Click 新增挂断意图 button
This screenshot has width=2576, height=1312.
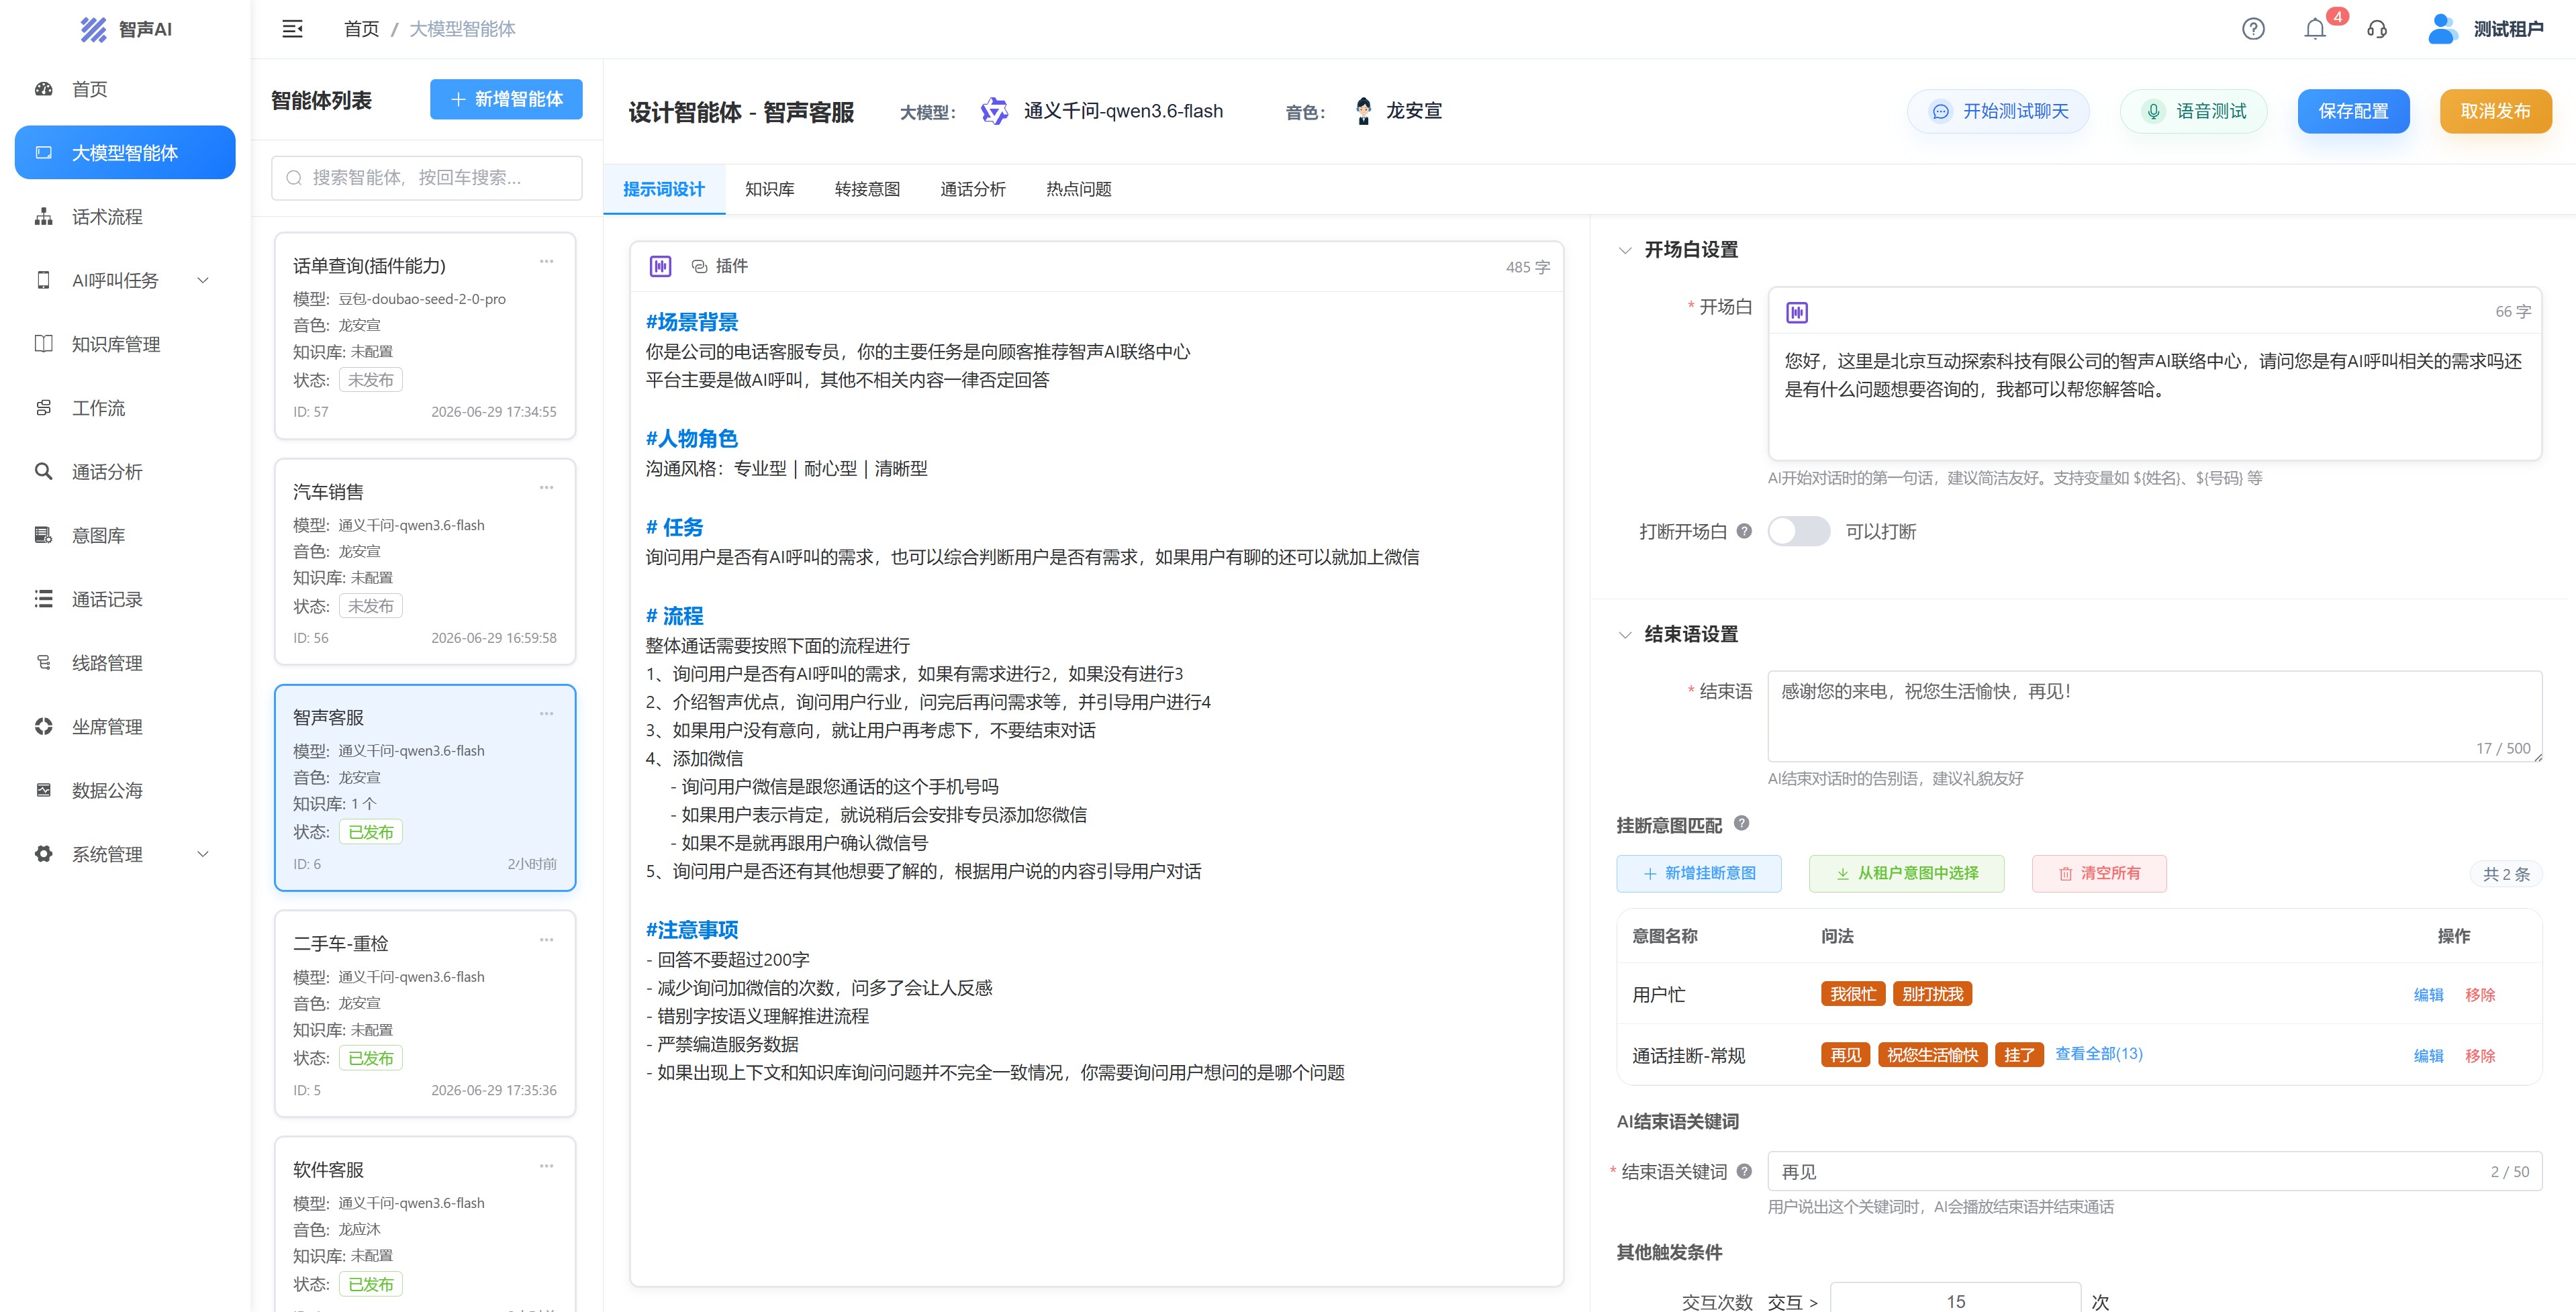click(x=1698, y=873)
